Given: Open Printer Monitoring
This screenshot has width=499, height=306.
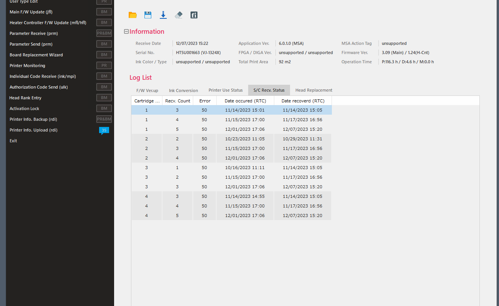Looking at the screenshot, I should click(27, 66).
